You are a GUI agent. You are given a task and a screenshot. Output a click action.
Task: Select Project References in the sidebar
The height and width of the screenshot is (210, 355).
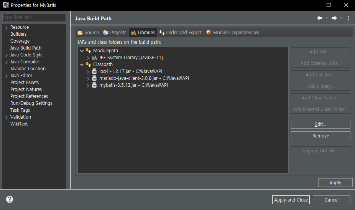click(29, 96)
